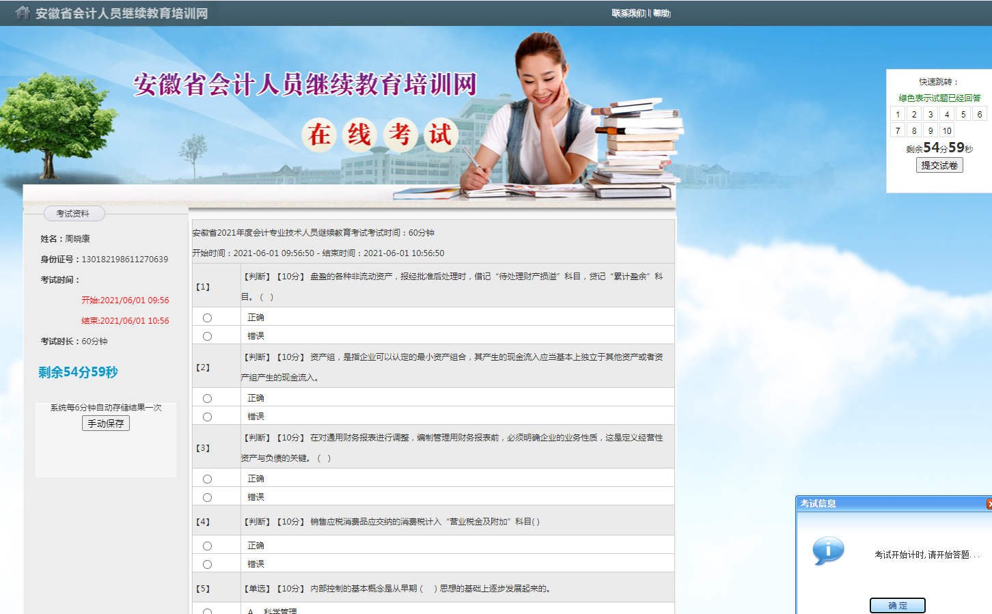Open the 考试资料 tab in sidebar
Image resolution: width=992 pixels, height=614 pixels.
point(74,214)
